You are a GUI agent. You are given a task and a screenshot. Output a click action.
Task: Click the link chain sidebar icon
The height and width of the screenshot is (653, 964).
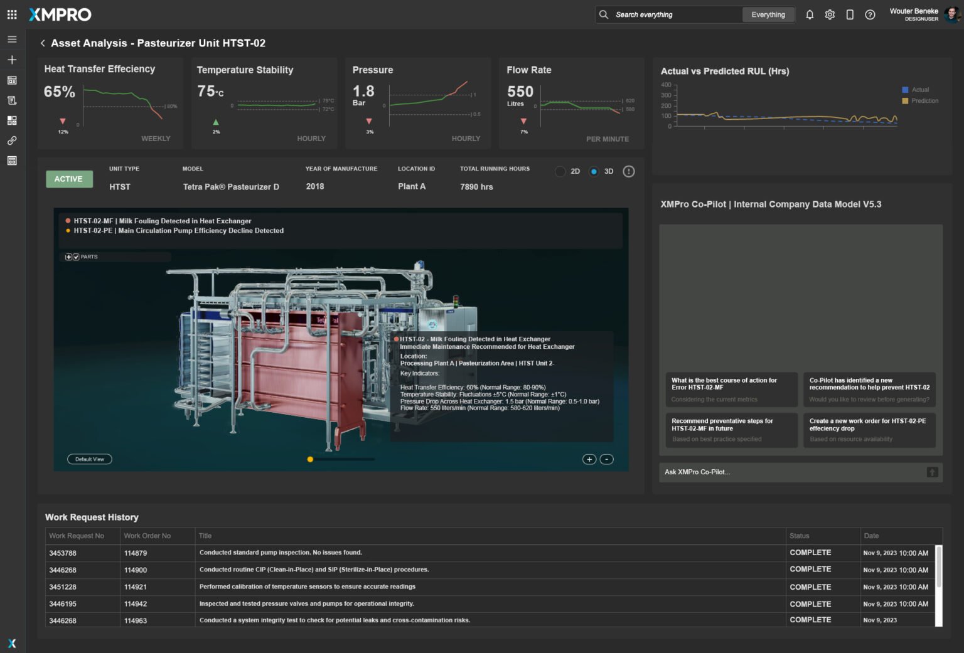tap(12, 141)
